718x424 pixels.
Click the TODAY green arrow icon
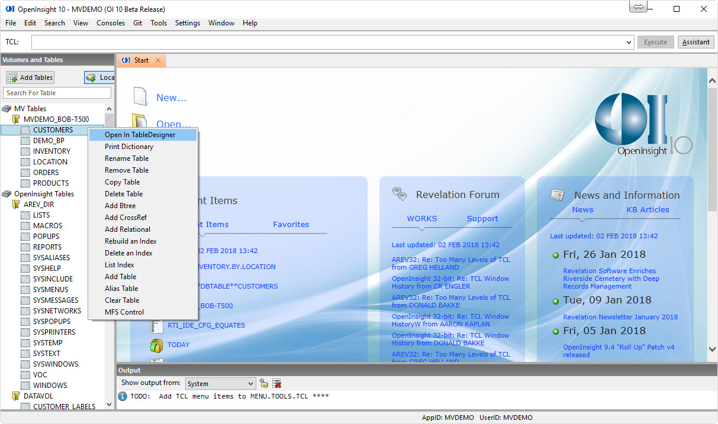[156, 345]
